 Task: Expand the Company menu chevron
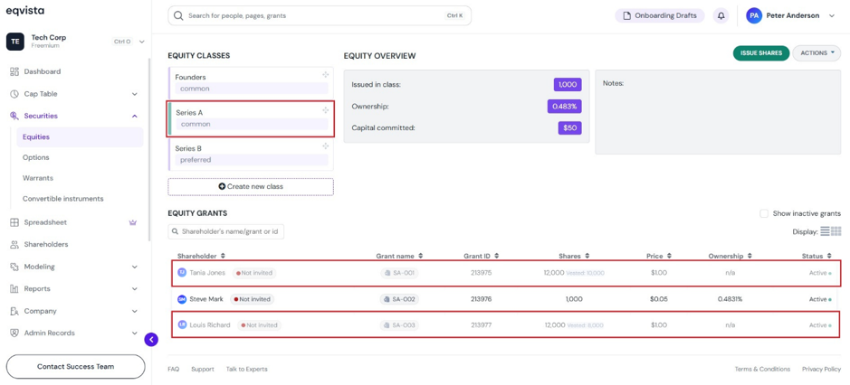coord(135,312)
